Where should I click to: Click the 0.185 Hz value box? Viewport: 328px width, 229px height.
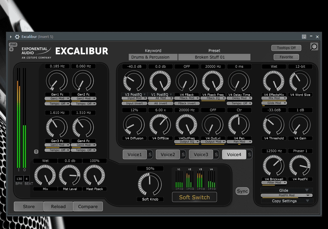pos(57,66)
